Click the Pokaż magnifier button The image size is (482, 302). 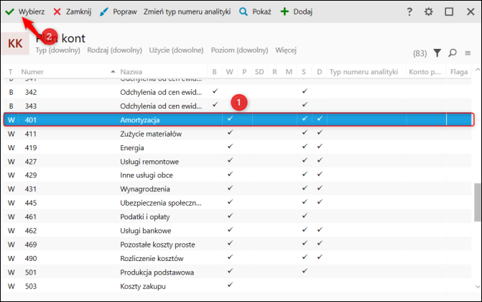(x=255, y=12)
